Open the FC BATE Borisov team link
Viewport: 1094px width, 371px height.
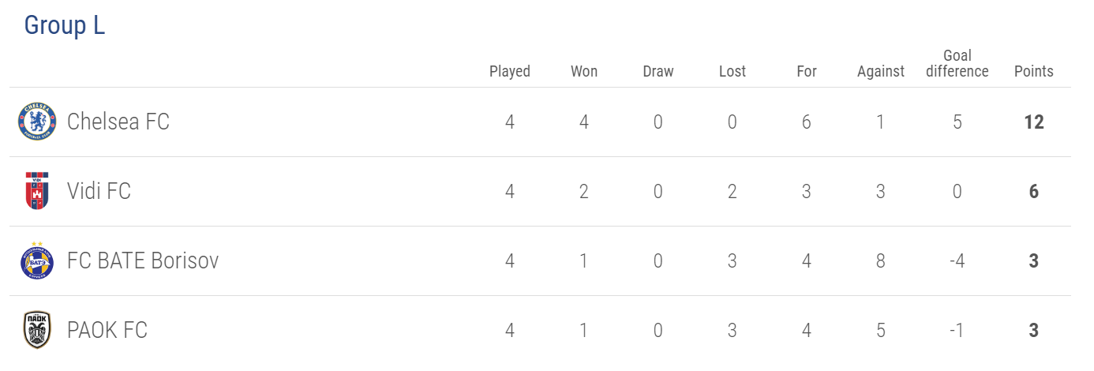pyautogui.click(x=143, y=260)
